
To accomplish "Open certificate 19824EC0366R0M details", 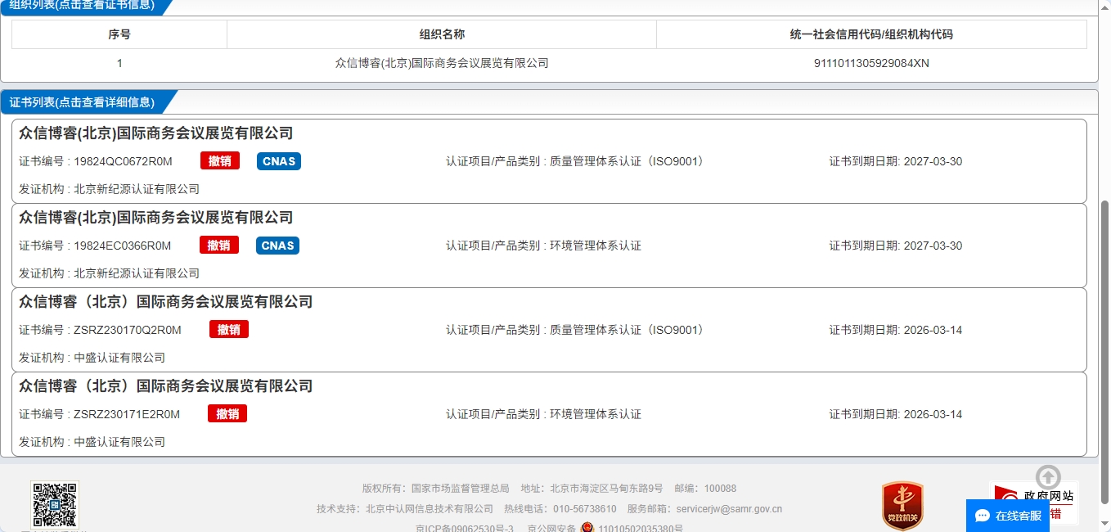I will [x=549, y=246].
